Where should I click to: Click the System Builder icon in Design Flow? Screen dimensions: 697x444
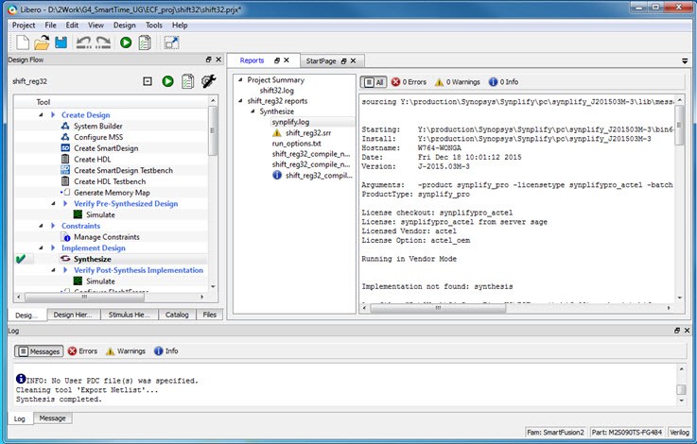pos(65,126)
